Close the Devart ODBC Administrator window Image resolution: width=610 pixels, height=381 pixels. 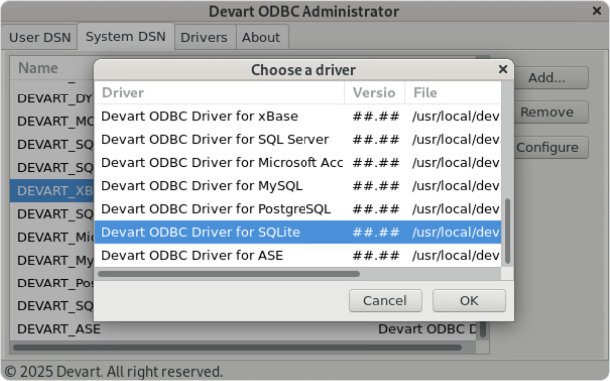tap(597, 11)
